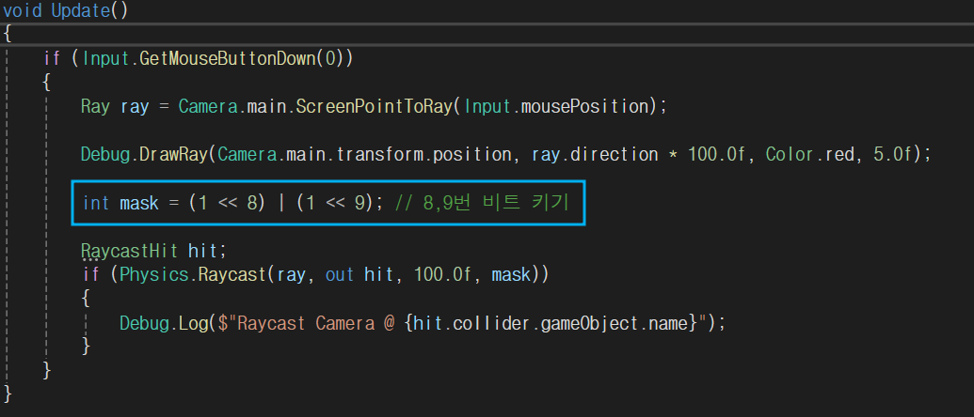Click 'out hit' parameter in Raycast call
974x417 pixels.
[x=359, y=274]
